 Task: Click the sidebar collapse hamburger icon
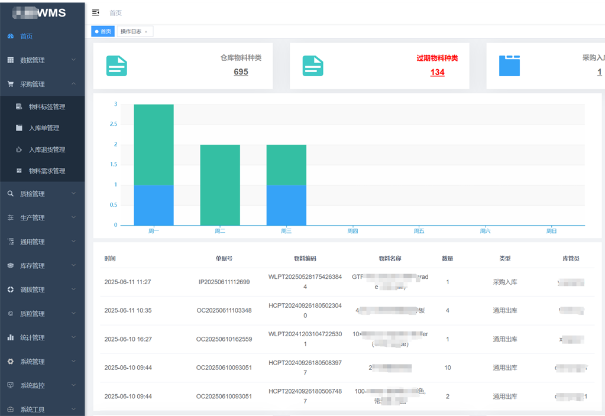coord(96,12)
